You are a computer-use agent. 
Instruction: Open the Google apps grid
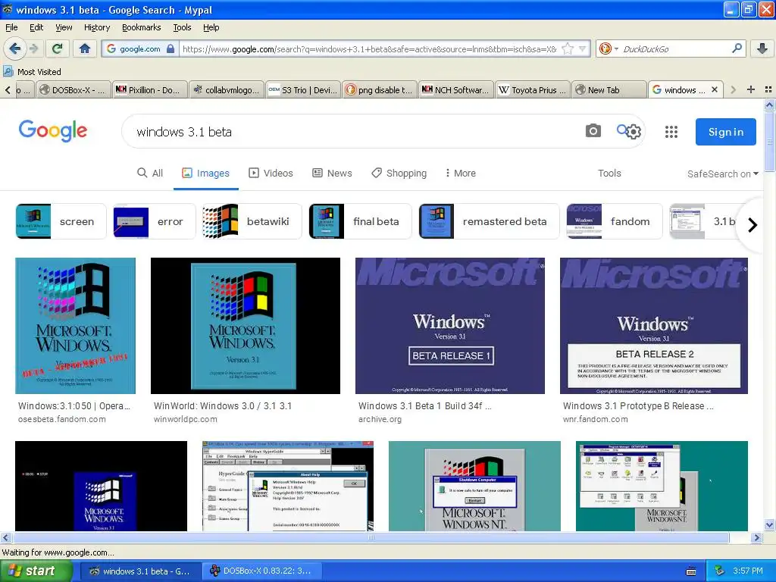click(x=671, y=132)
